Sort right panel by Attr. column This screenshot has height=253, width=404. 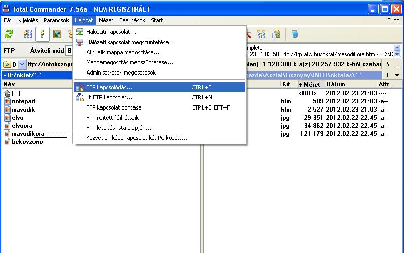[389, 84]
